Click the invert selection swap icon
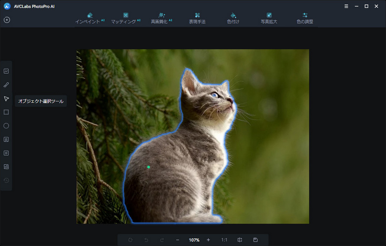The height and width of the screenshot is (246, 386). click(6, 167)
